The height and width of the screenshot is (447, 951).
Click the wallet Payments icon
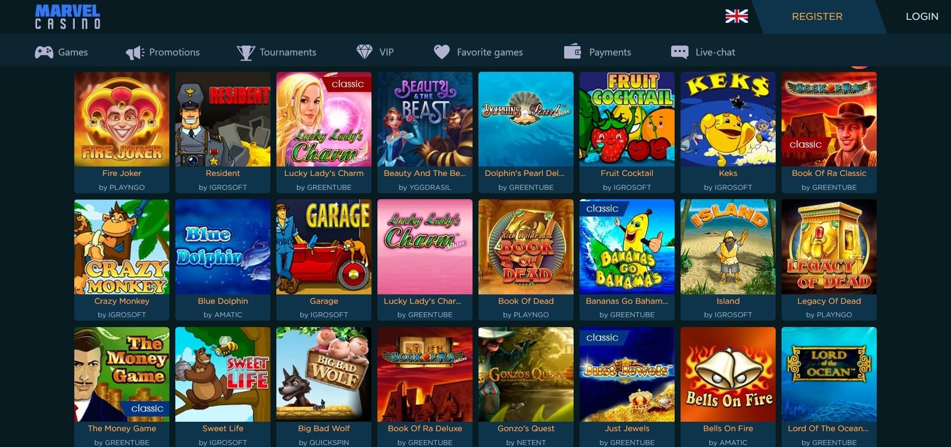pos(573,52)
